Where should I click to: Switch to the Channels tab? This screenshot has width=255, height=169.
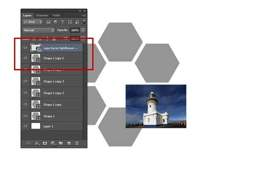point(42,15)
